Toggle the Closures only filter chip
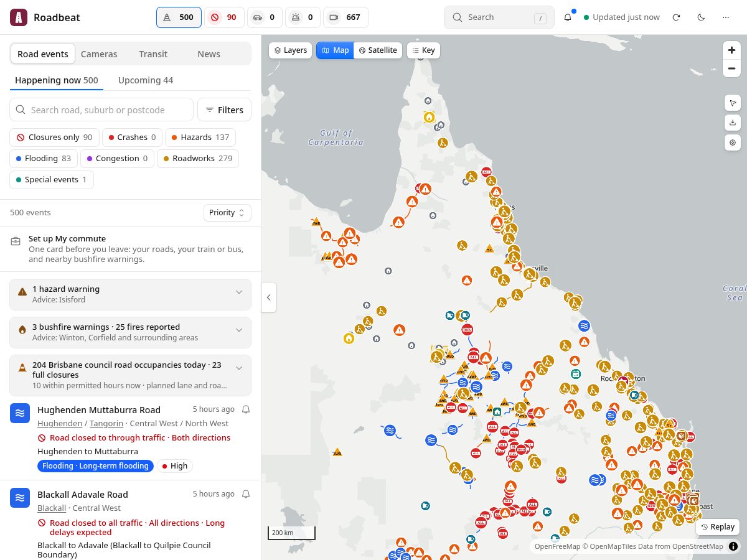This screenshot has width=747, height=560. click(x=54, y=138)
